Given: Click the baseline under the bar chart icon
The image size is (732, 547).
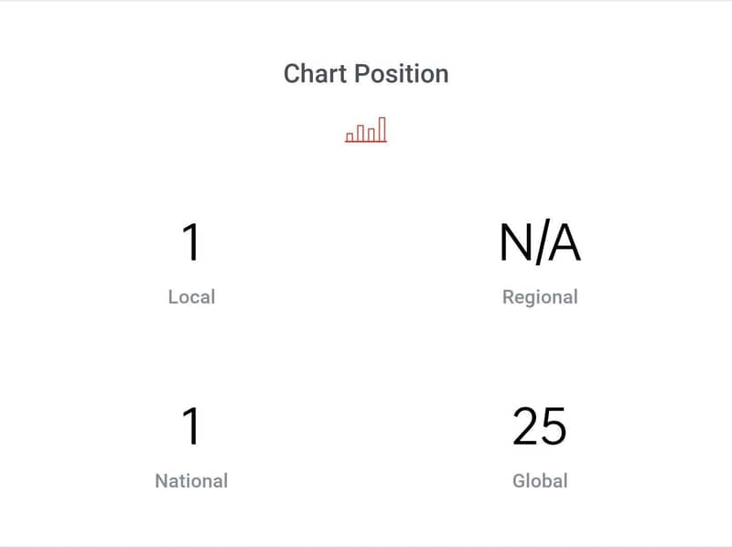Looking at the screenshot, I should 366,141.
